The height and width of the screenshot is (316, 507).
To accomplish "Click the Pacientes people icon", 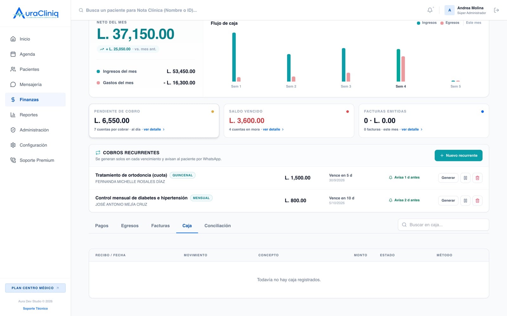I will tap(13, 69).
